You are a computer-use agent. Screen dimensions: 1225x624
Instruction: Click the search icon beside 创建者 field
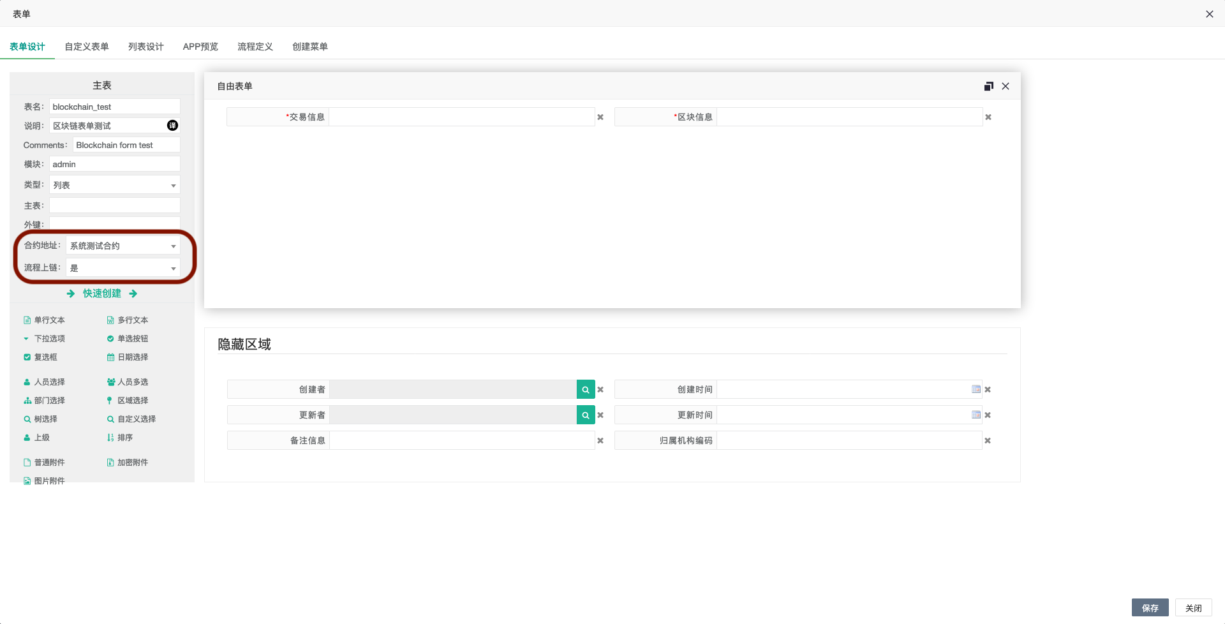click(585, 389)
